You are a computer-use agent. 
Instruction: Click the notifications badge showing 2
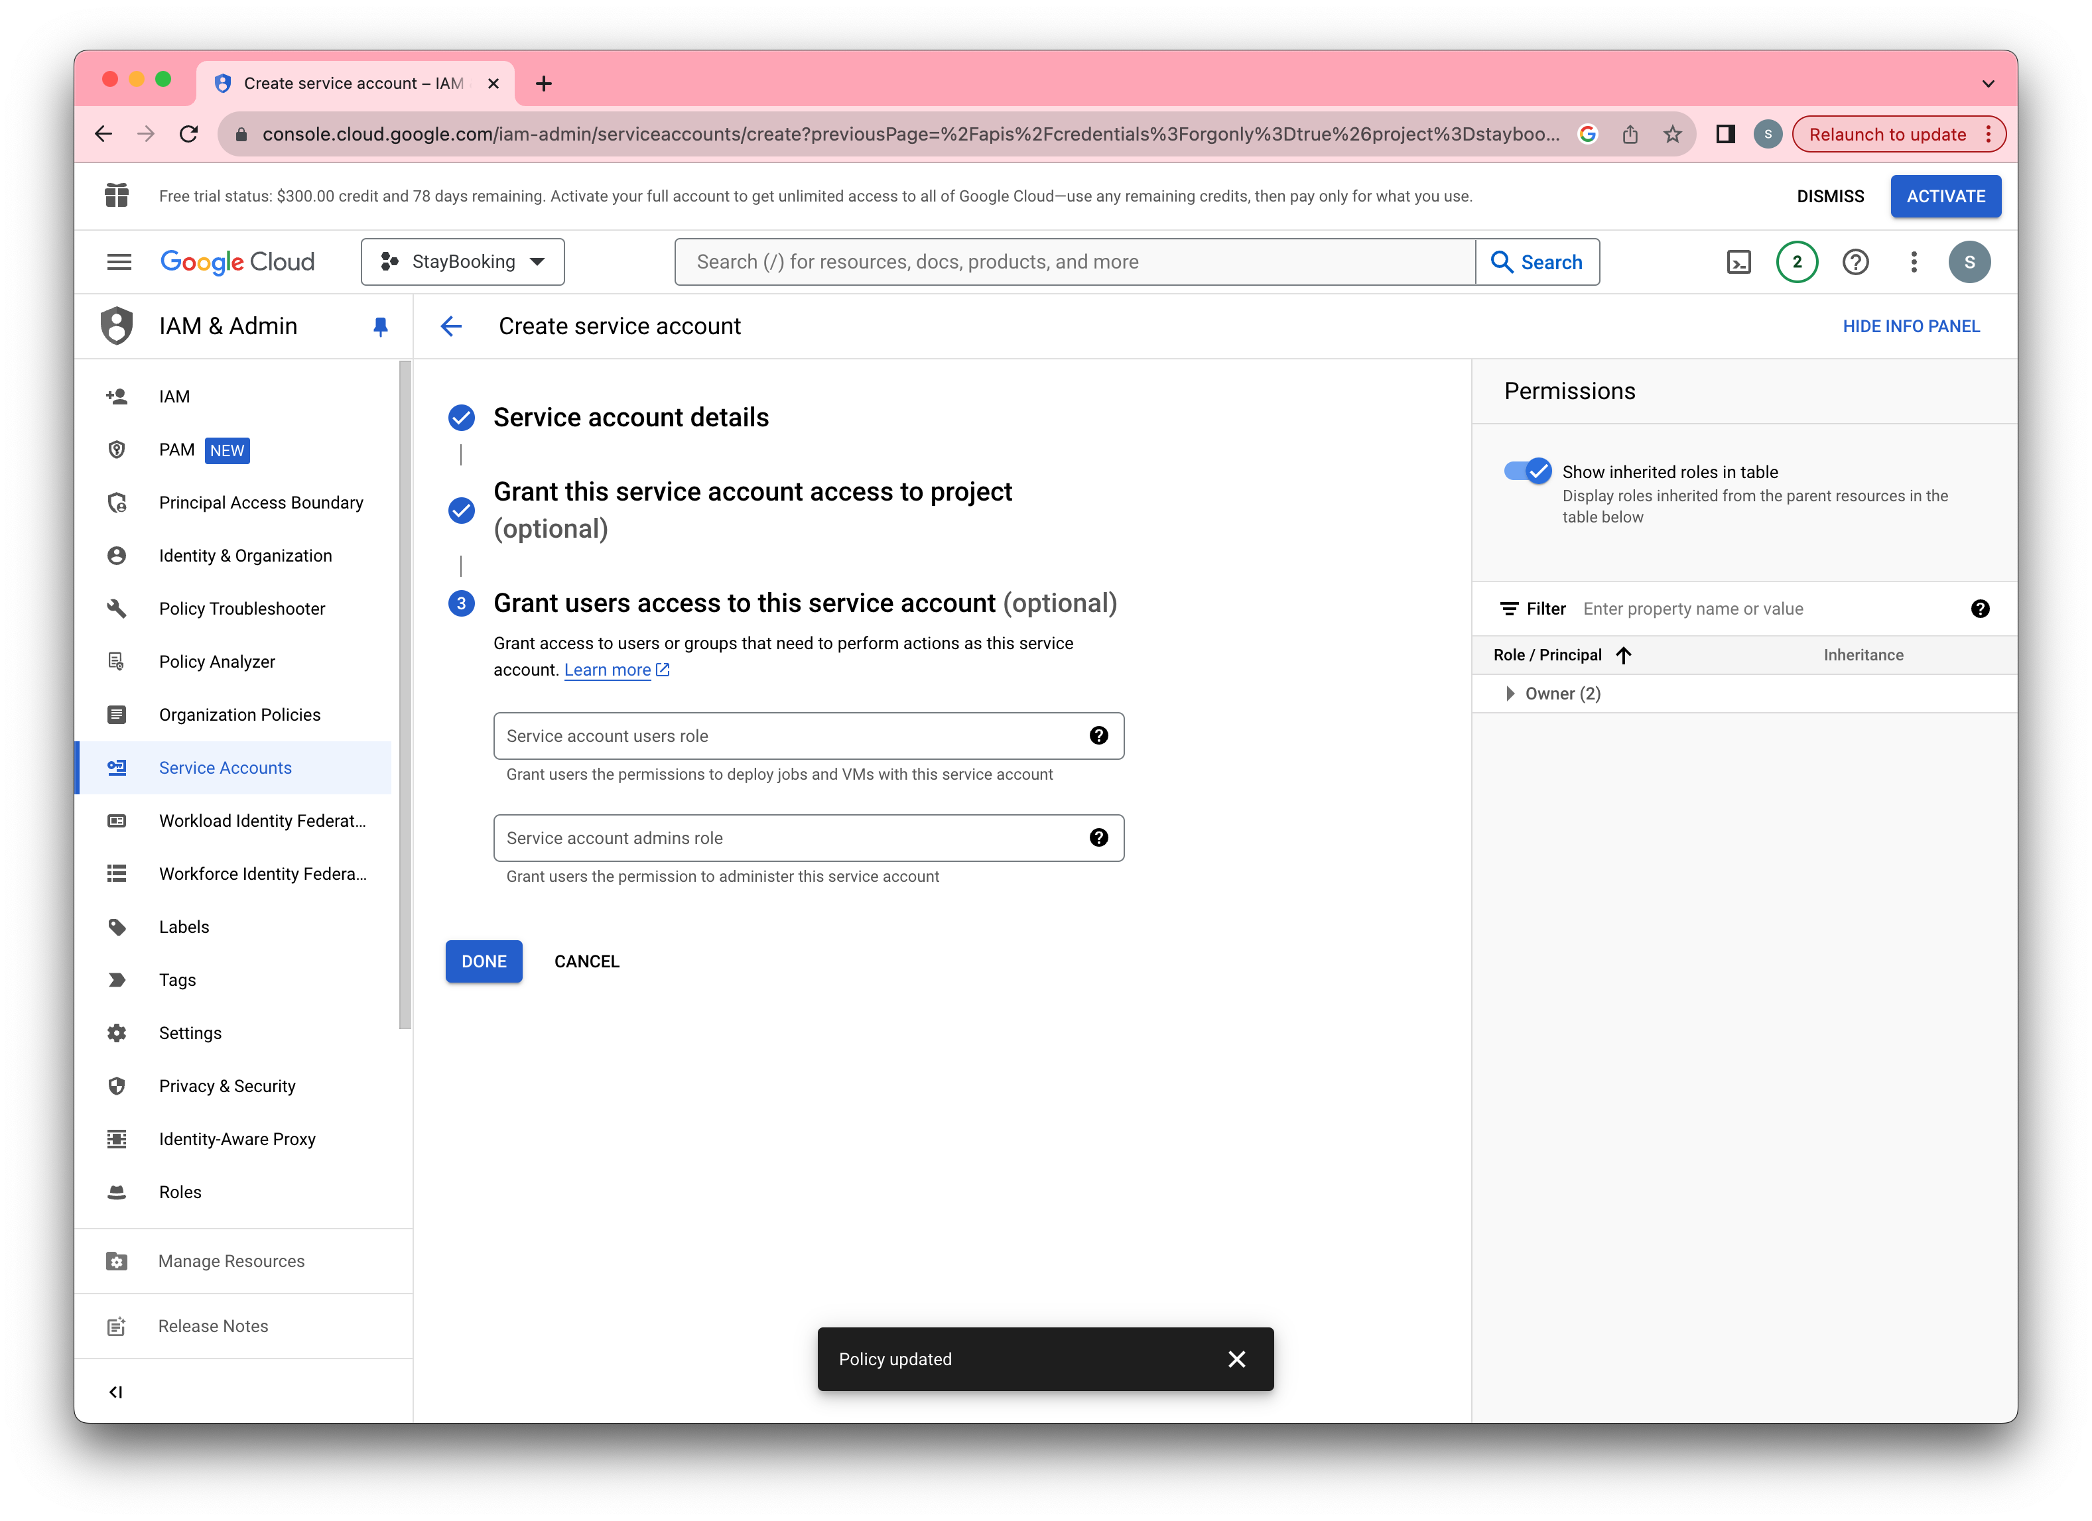click(x=1796, y=263)
